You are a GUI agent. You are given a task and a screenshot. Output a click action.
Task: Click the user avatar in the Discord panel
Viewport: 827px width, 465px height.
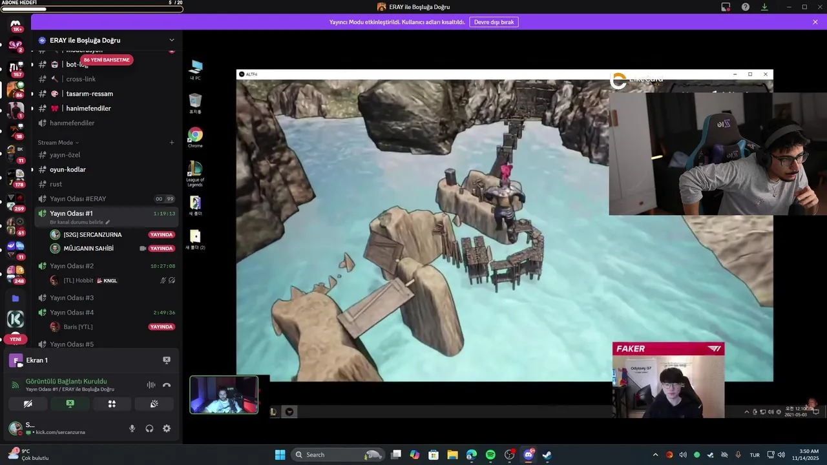15,428
